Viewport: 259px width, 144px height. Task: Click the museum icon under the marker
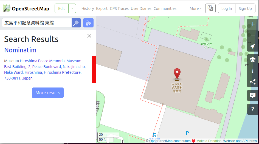point(177,80)
